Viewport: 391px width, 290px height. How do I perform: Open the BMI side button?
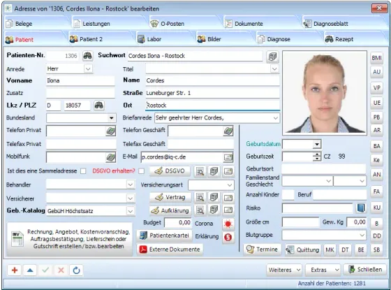click(x=376, y=58)
